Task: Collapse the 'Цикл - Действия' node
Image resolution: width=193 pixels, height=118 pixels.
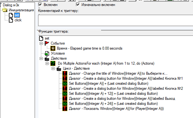Action: [53, 68]
